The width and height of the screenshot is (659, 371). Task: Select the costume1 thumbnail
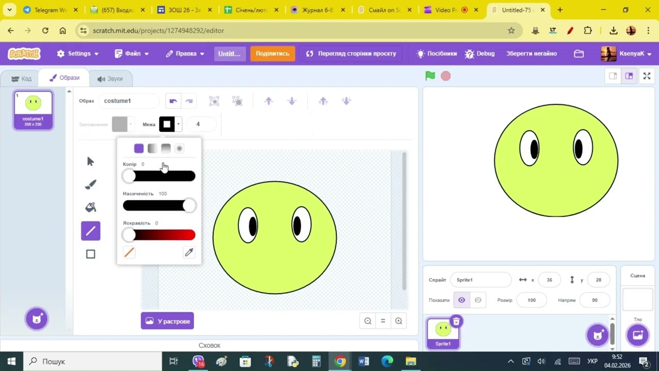coord(33,110)
